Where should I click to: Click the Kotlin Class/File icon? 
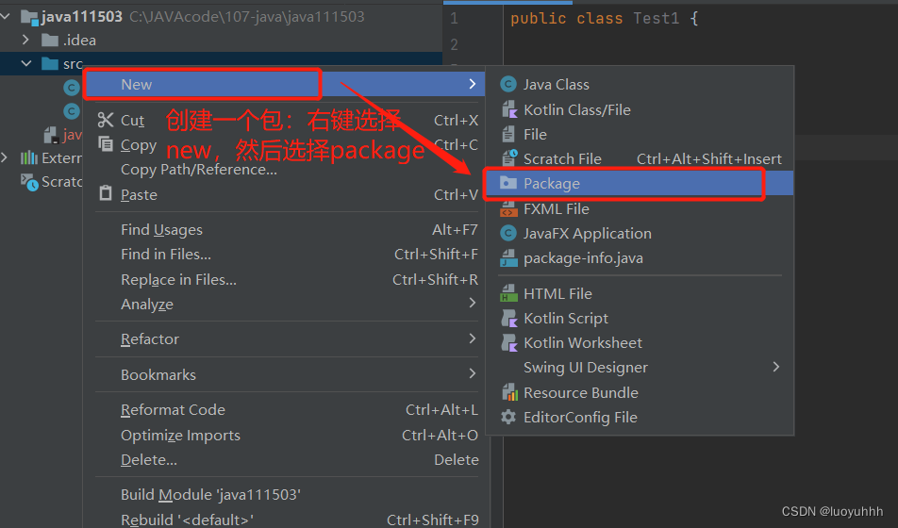tap(509, 109)
